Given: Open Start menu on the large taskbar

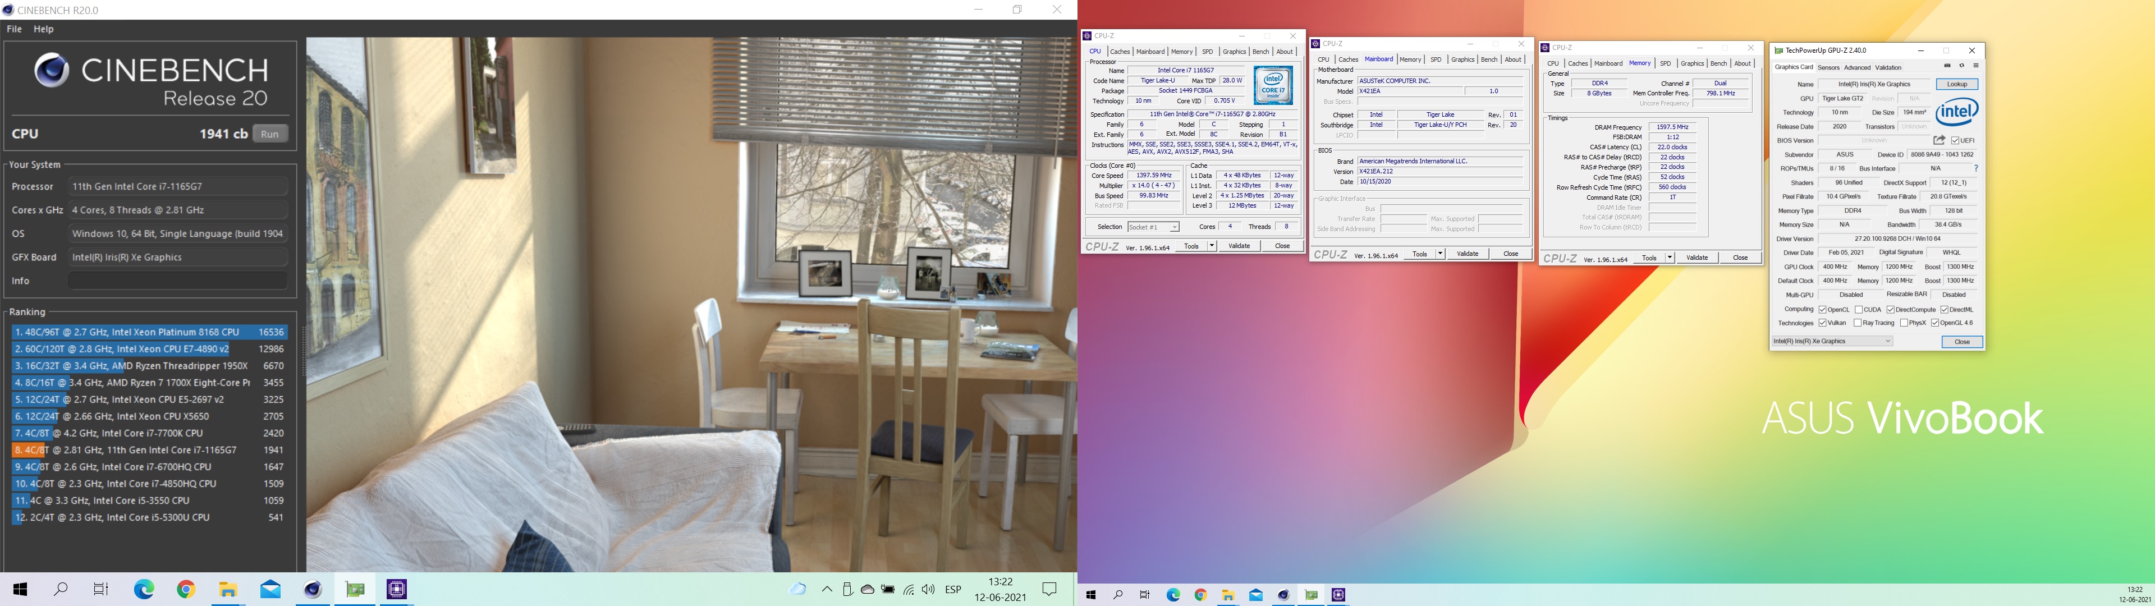Looking at the screenshot, I should (x=20, y=590).
